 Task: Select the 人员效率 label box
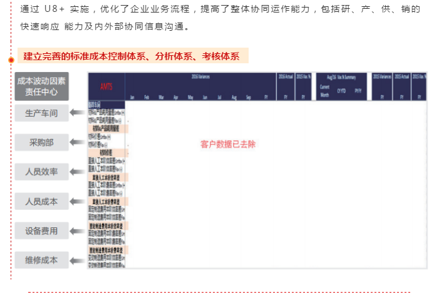(x=41, y=172)
